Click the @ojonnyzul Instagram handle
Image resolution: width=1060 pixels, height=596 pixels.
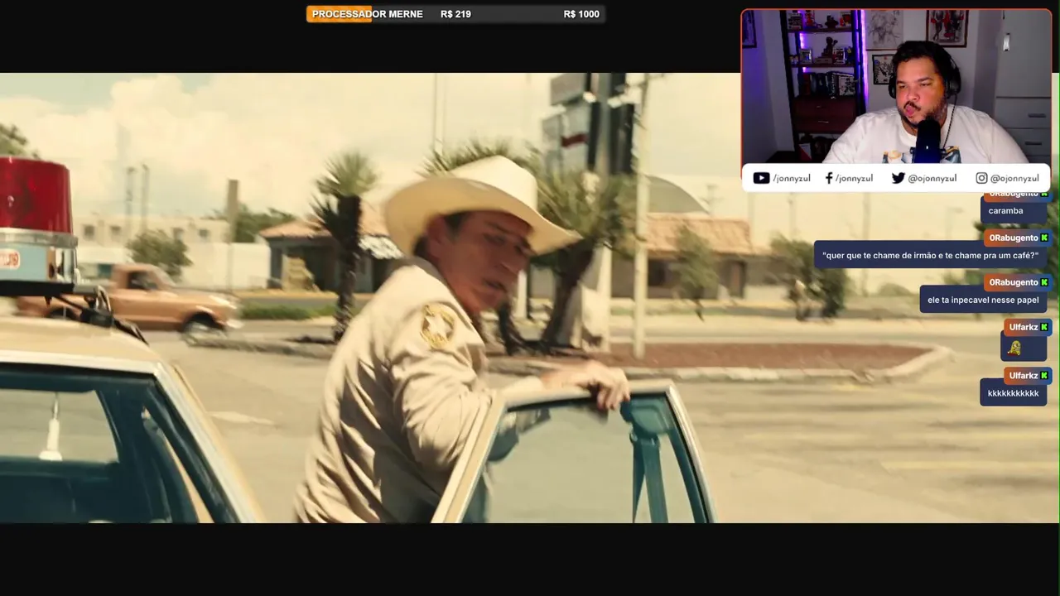1014,178
